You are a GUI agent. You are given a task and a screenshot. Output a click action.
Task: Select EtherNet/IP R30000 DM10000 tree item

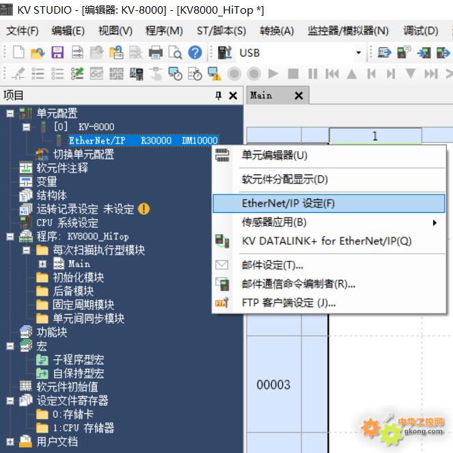[x=143, y=140]
